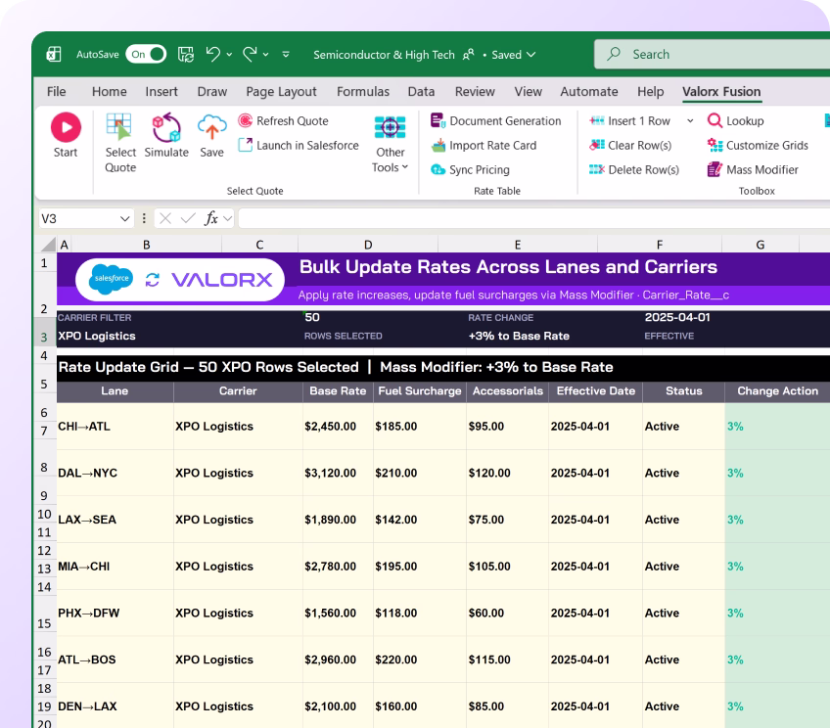Image resolution: width=830 pixels, height=728 pixels.
Task: Click the fx insert function icon
Action: coord(211,218)
